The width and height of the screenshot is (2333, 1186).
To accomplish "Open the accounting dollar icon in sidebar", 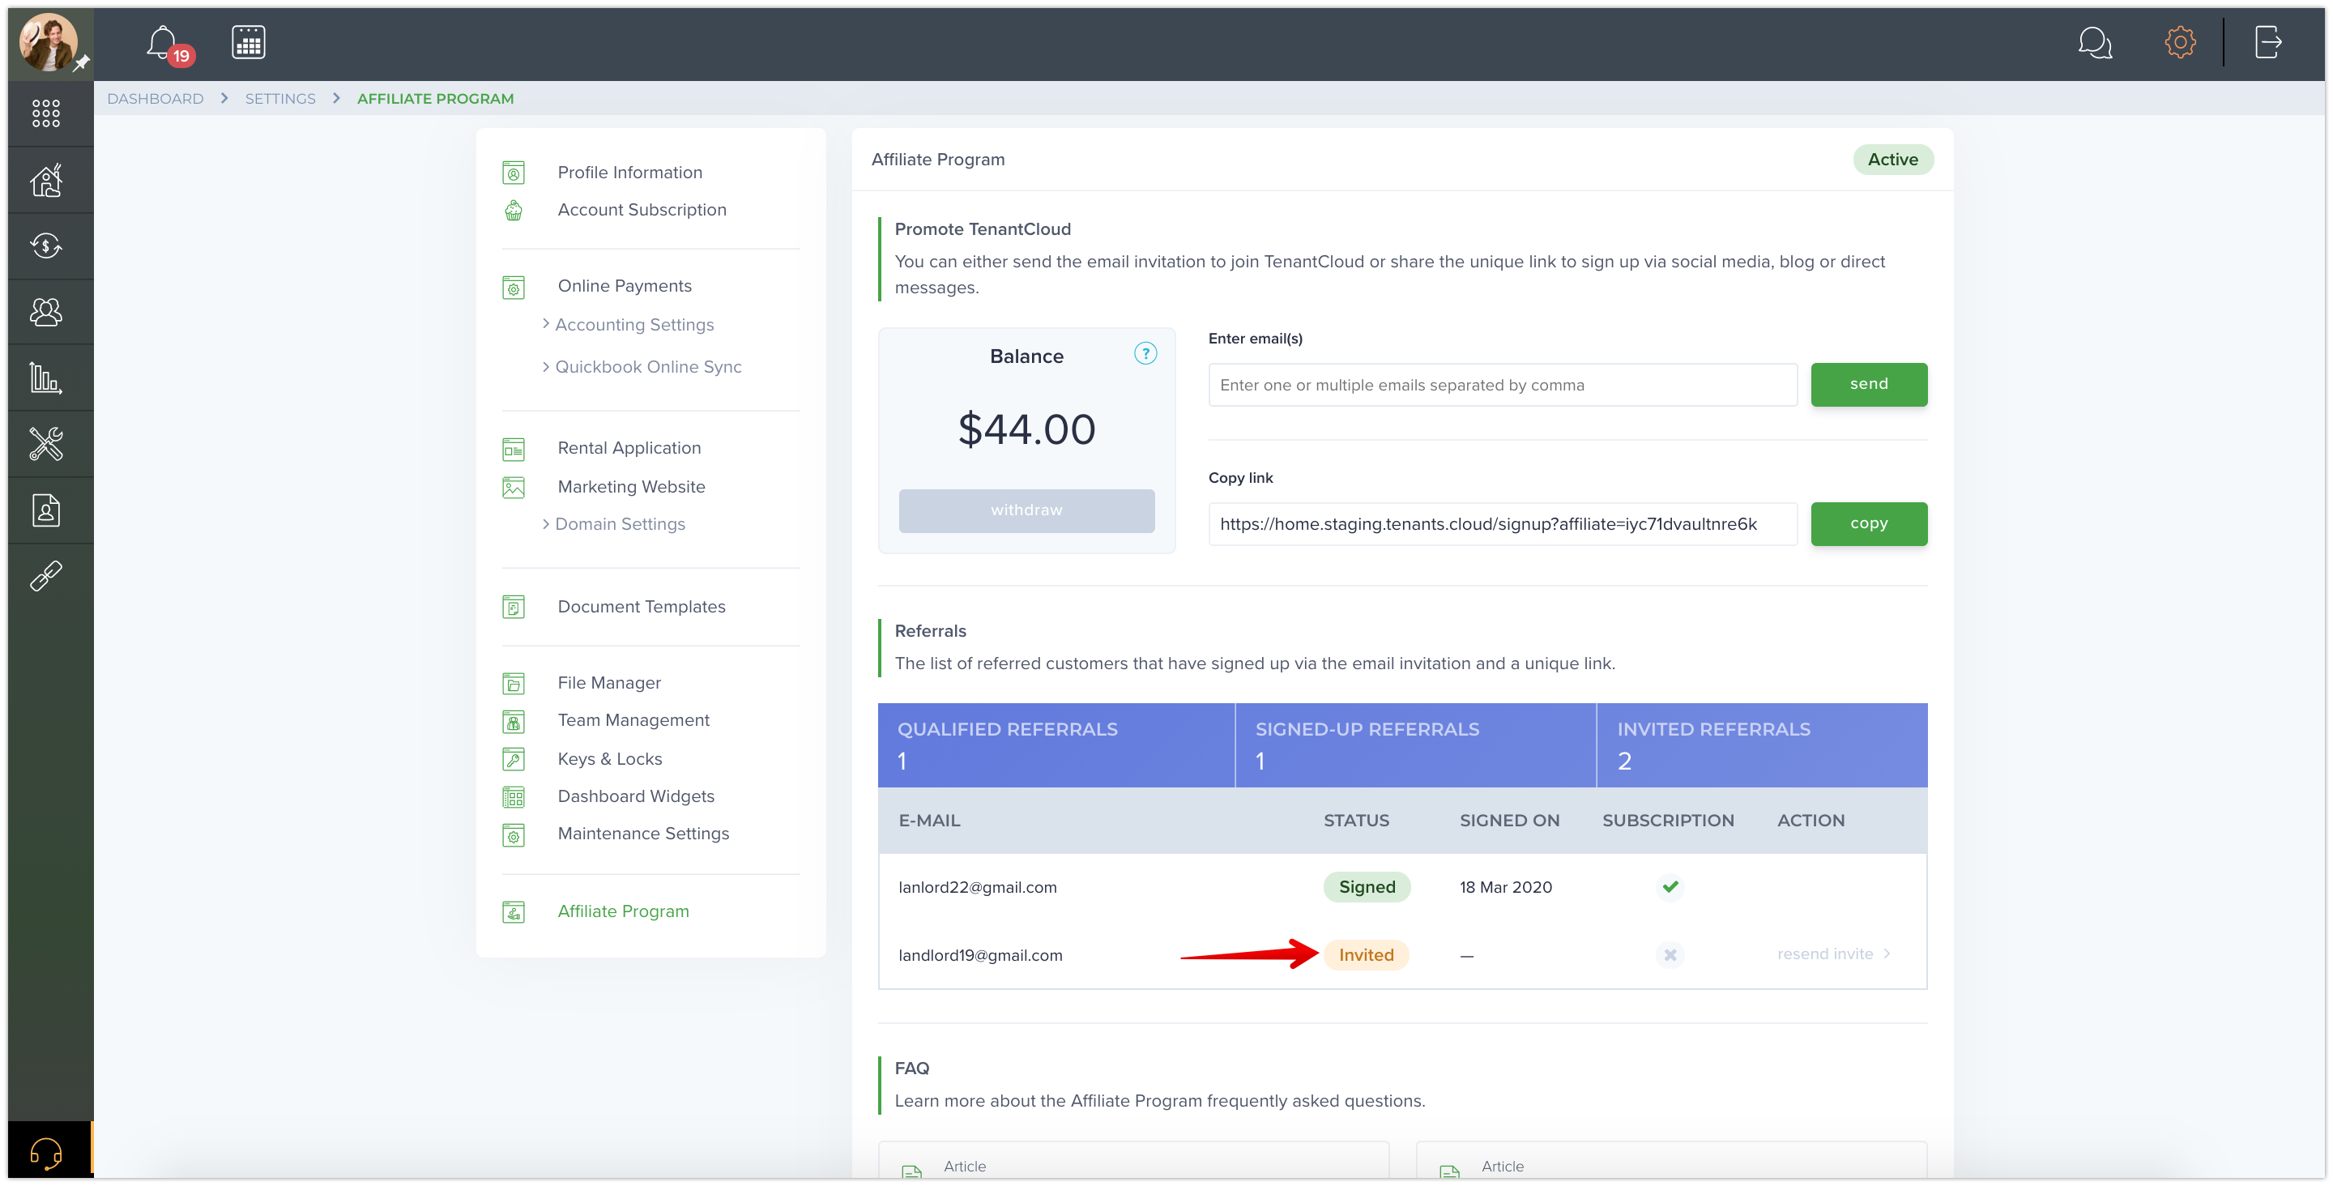I will [46, 245].
